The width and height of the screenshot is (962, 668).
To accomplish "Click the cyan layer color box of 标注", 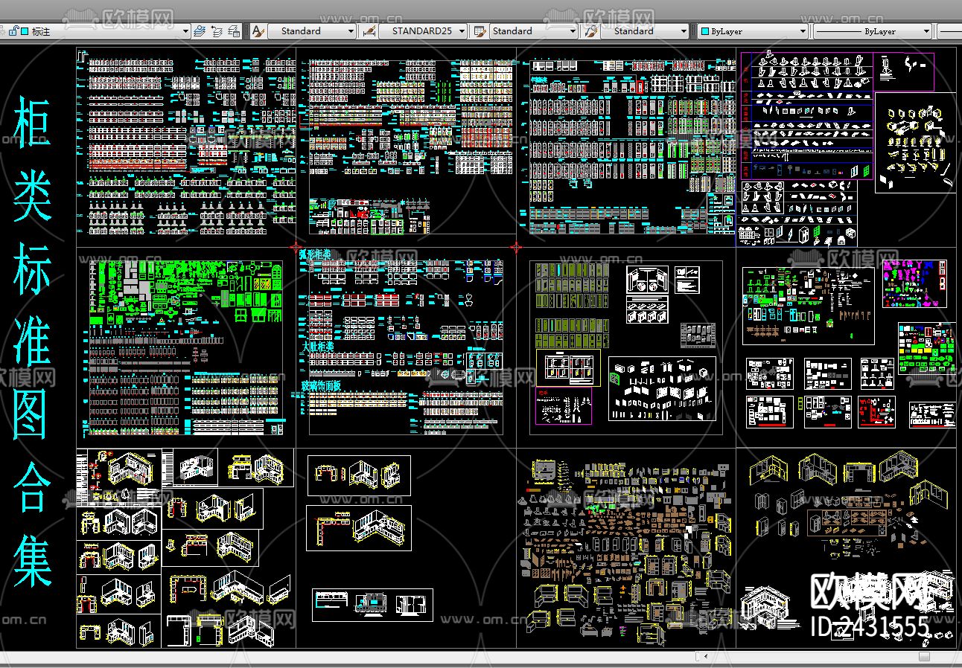I will (x=25, y=31).
